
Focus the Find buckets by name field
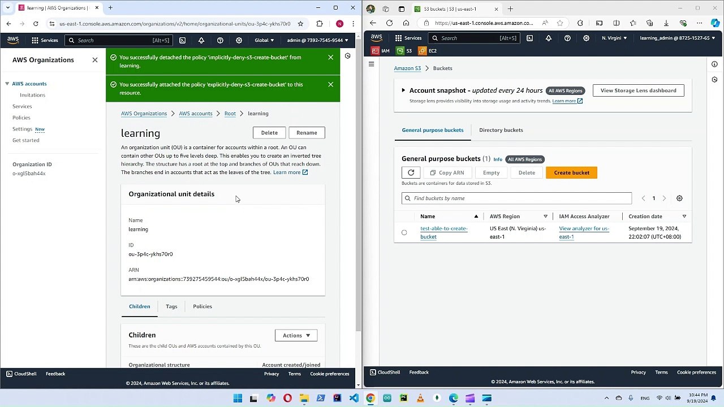(x=517, y=198)
